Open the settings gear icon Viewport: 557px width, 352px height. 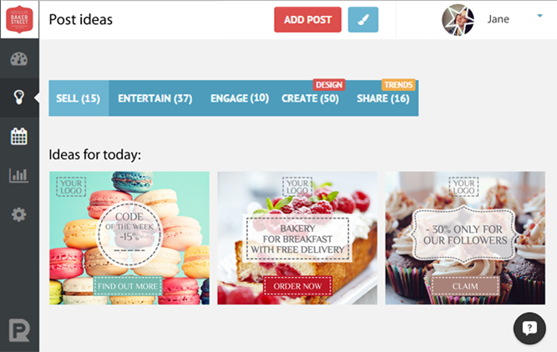click(x=19, y=214)
